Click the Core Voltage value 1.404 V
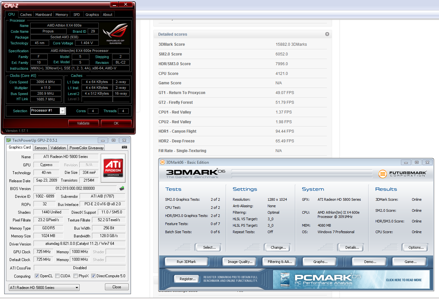439x299 pixels. (87, 43)
